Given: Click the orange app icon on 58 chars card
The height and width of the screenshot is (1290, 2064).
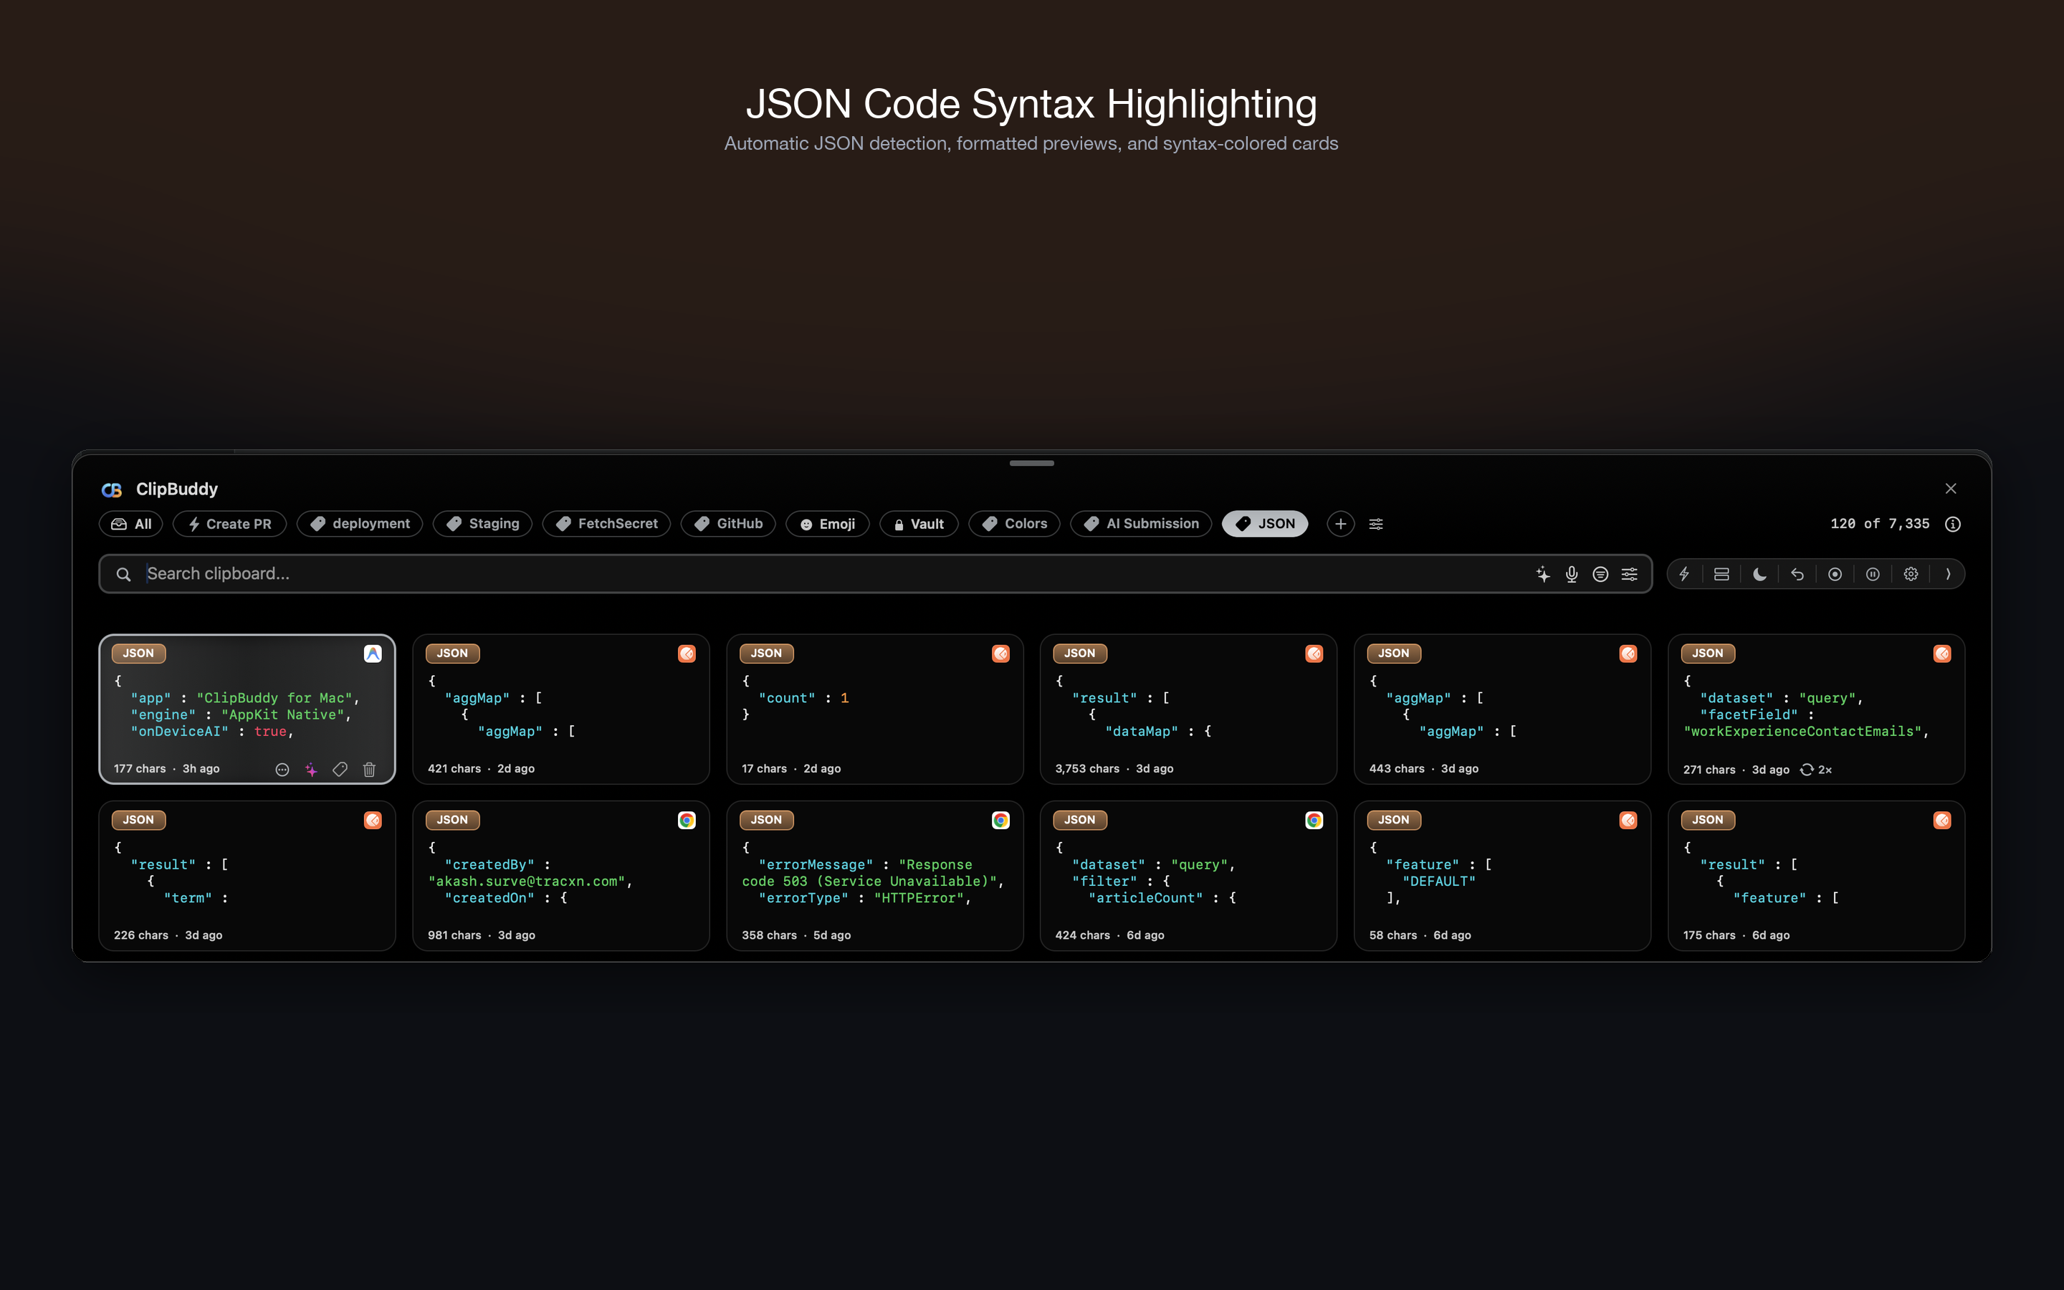Looking at the screenshot, I should 1628,820.
